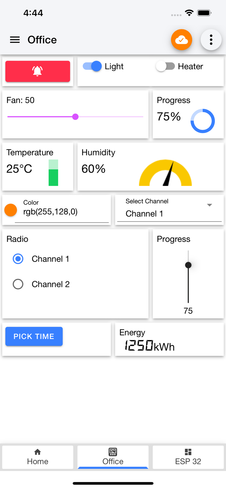226x489 pixels.
Task: Tap the orange cloud sync icon
Action: click(x=181, y=40)
